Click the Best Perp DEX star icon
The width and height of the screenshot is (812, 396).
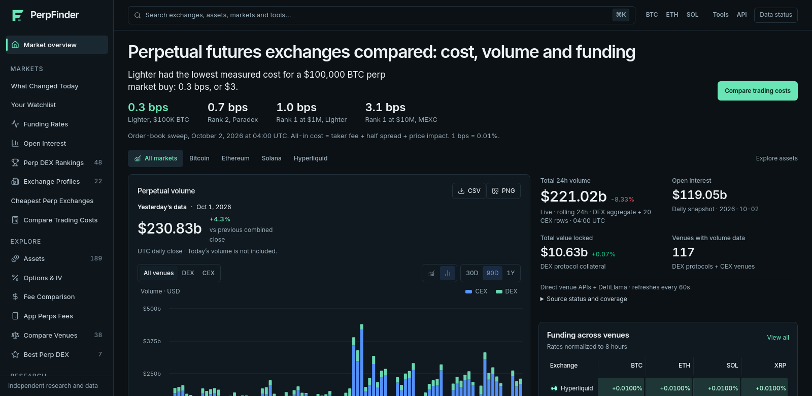coord(15,354)
